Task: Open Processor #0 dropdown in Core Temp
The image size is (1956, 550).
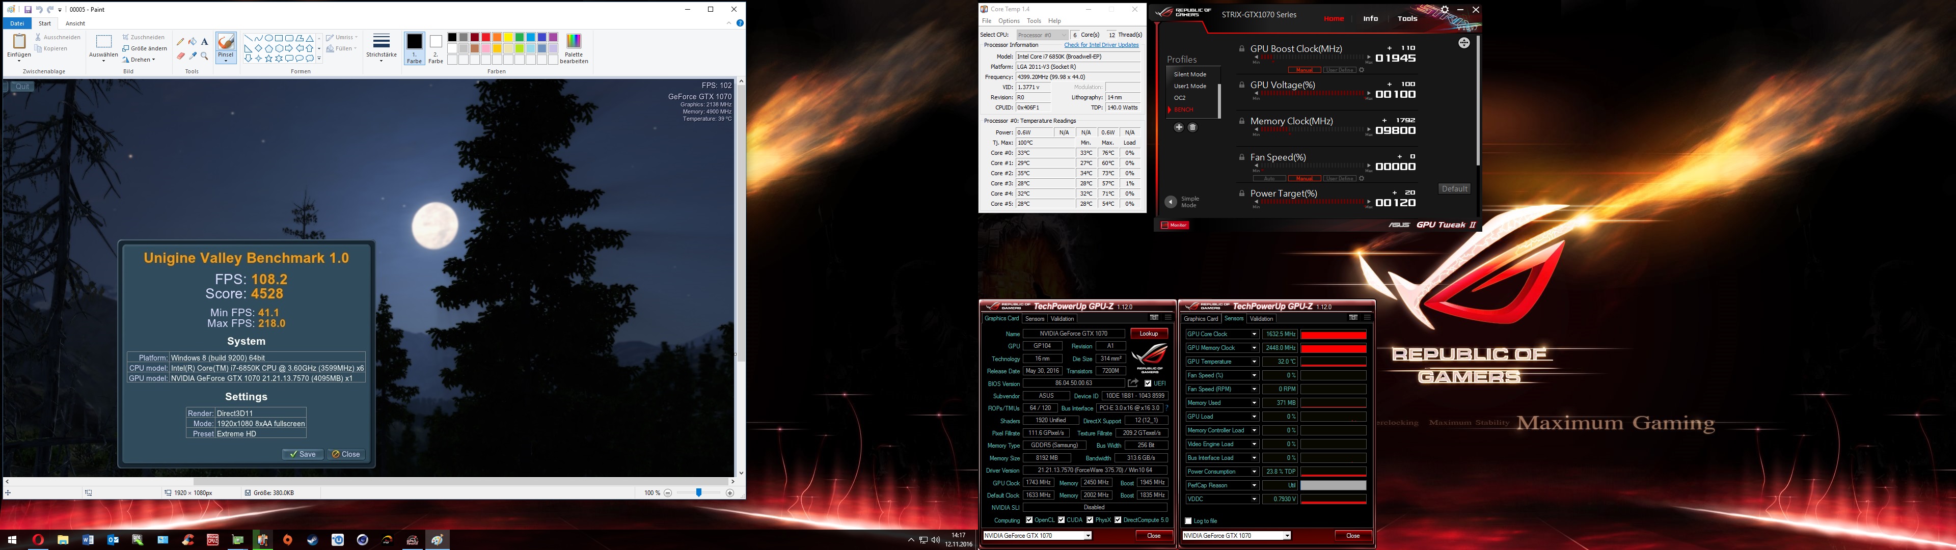Action: [x=1042, y=35]
